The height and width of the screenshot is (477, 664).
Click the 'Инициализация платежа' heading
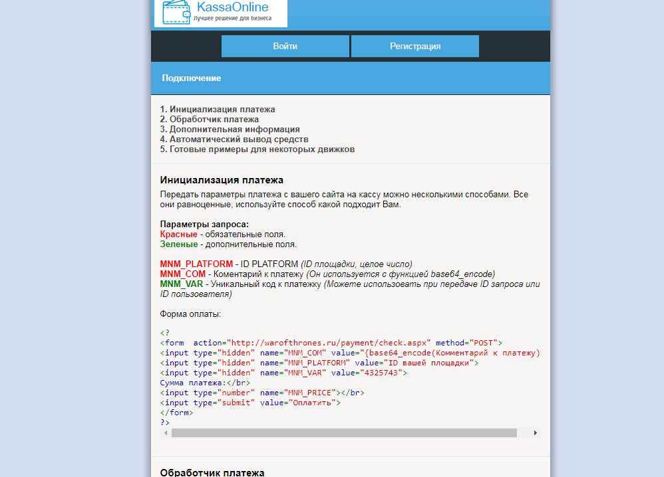222,180
